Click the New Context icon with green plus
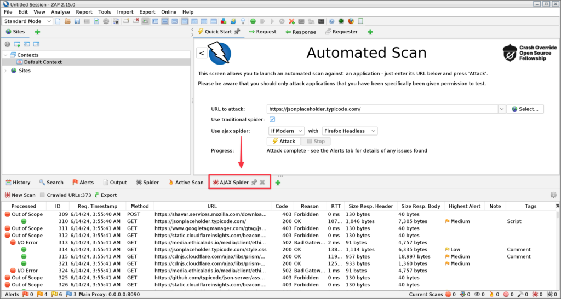561x299 pixels. pos(17,44)
